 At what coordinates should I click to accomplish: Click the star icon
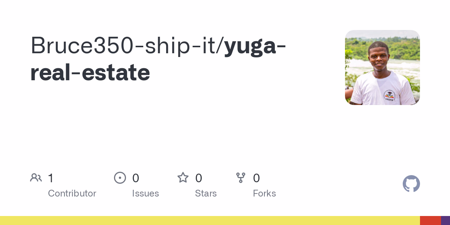tap(183, 178)
